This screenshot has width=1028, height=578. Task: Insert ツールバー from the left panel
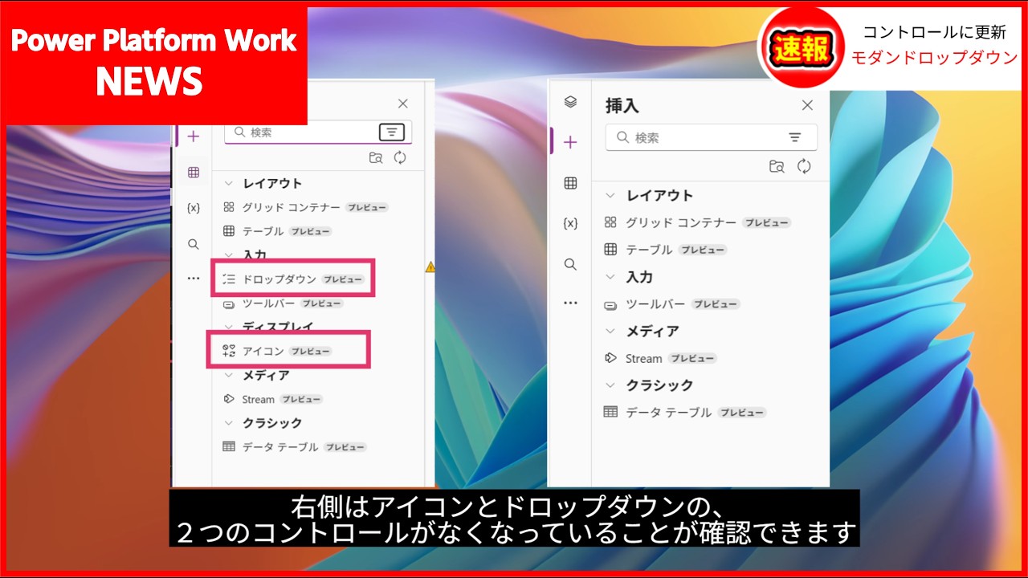click(283, 303)
